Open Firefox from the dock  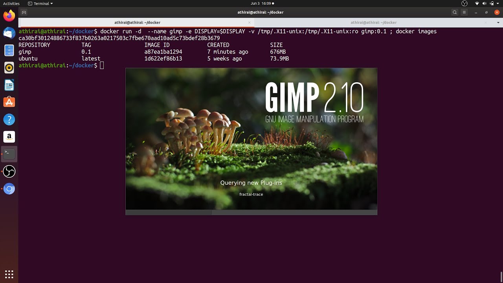coord(9,16)
